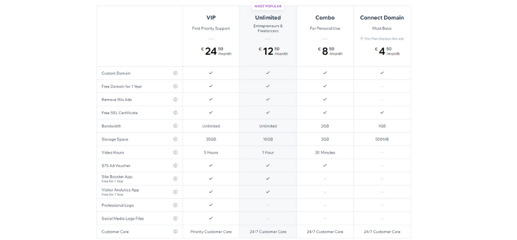Open info icon for Social Media Logo Files
The height and width of the screenshot is (240, 517).
pyautogui.click(x=176, y=218)
